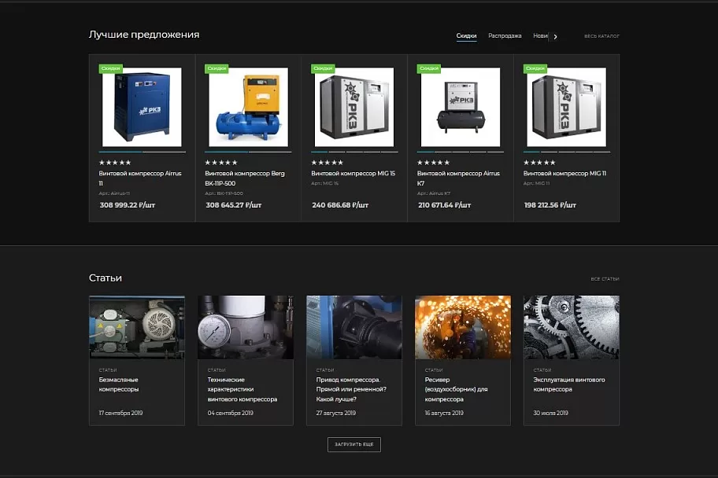
Task: Click the image slider indicator under MIG 15
Action: [354, 152]
